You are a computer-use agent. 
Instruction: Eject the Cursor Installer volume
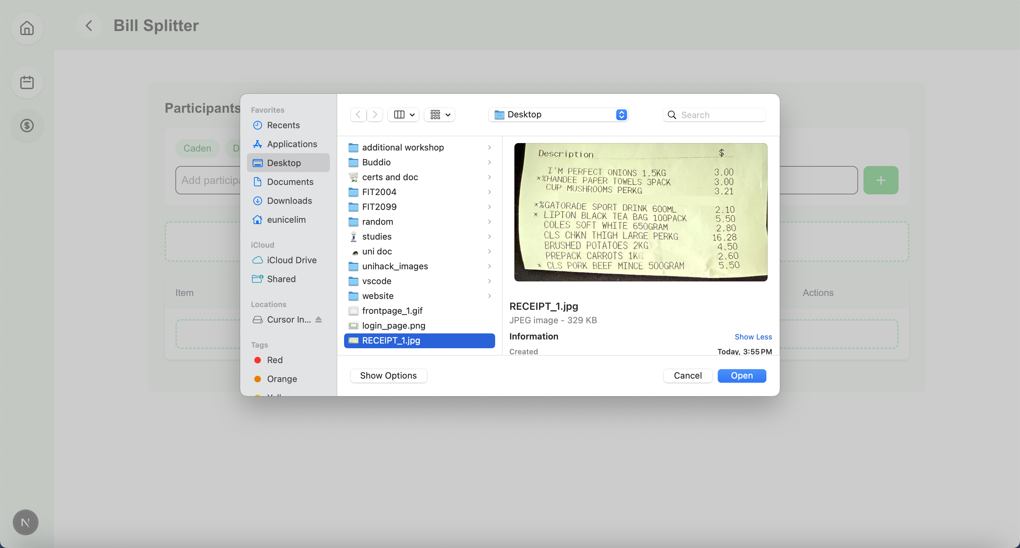click(318, 319)
